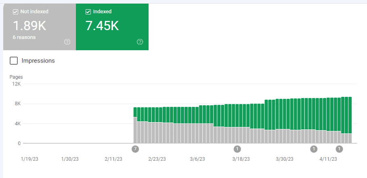Click the Not indexed label text
Image resolution: width=367 pixels, height=178 pixels.
pyautogui.click(x=34, y=12)
